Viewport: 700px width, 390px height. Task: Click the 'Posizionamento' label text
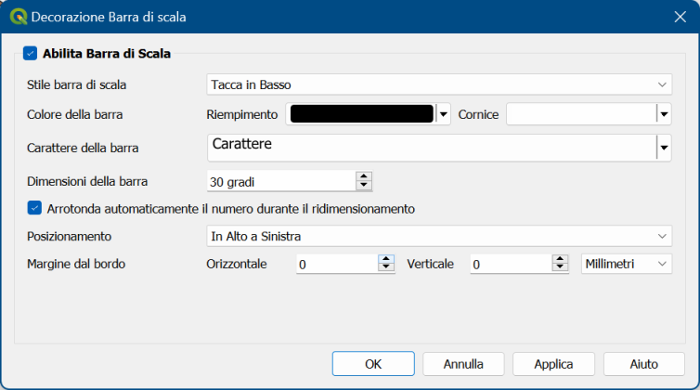(x=70, y=237)
